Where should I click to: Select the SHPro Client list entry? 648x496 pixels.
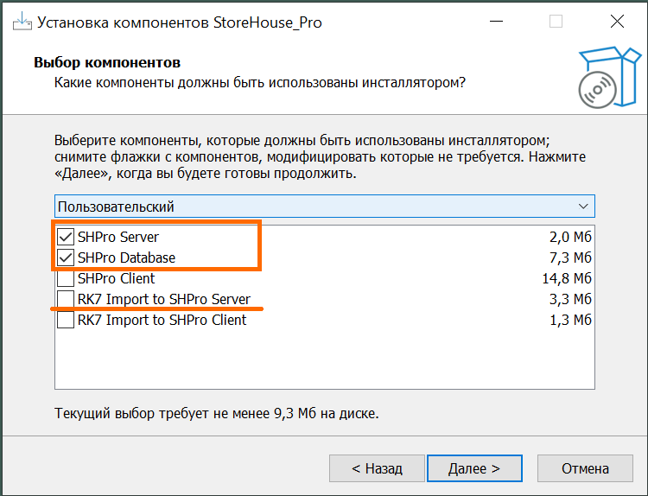click(x=117, y=278)
